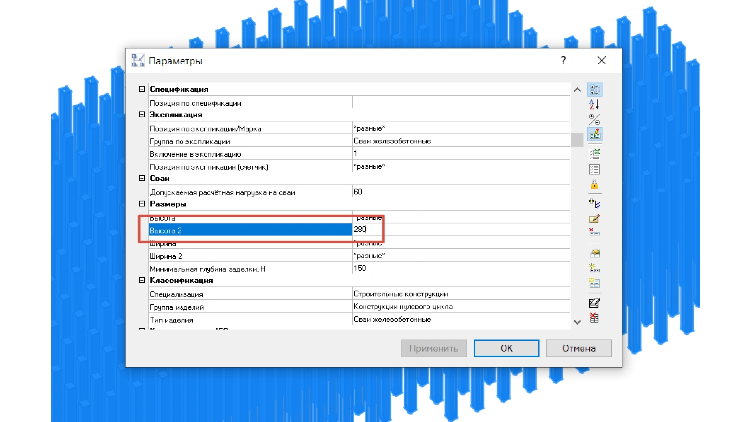Collapse the Экспликация group
Image resolution: width=751 pixels, height=422 pixels.
point(142,115)
